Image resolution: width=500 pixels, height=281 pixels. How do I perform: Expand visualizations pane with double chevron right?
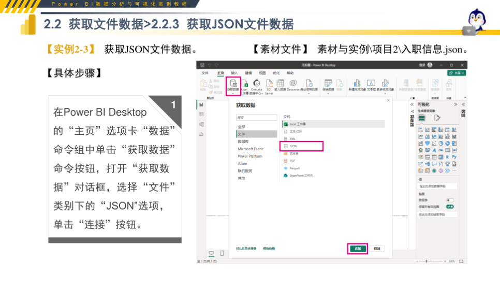(455, 104)
